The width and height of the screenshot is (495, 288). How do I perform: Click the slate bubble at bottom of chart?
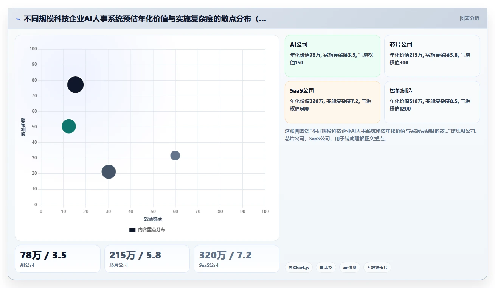point(109,171)
